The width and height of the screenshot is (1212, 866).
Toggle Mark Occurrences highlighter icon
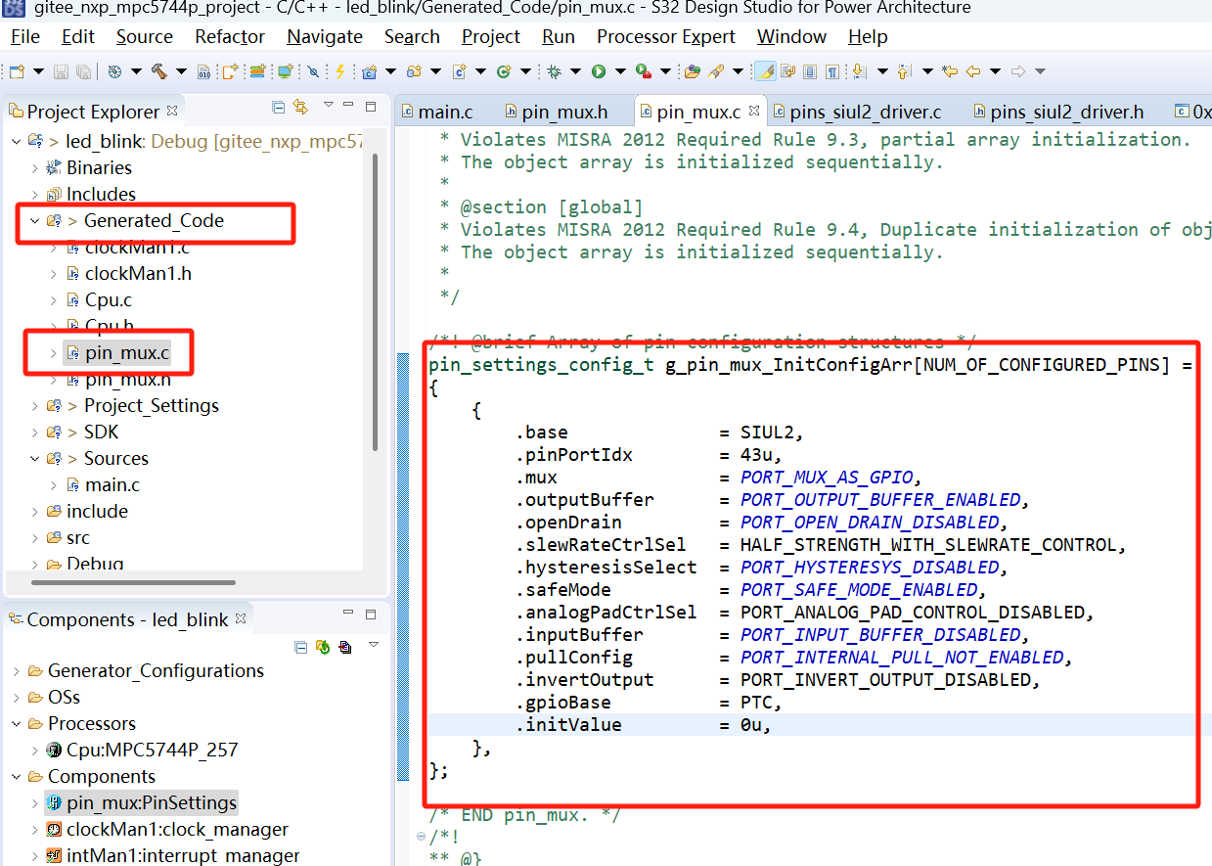[x=766, y=71]
